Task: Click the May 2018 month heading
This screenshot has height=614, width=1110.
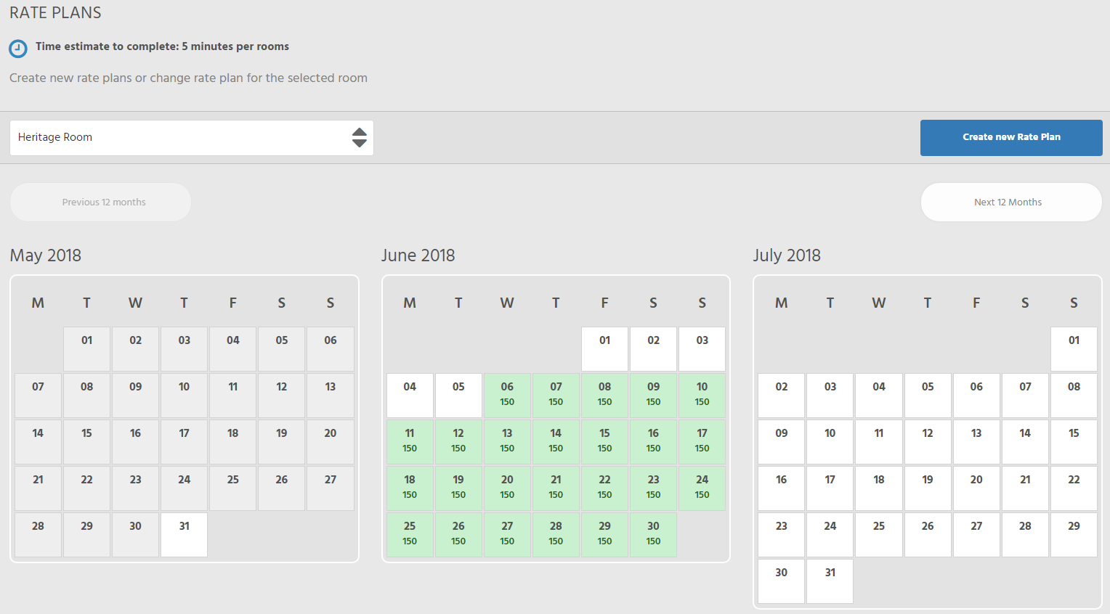Action: pos(46,255)
